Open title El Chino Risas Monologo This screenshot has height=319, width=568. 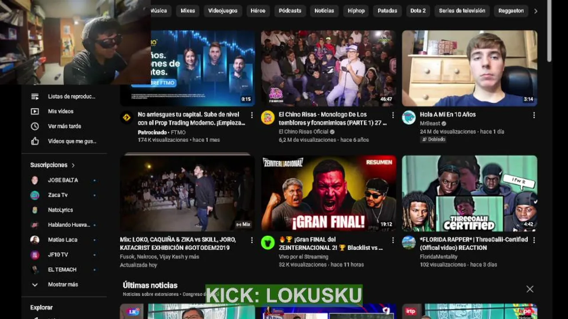333,119
